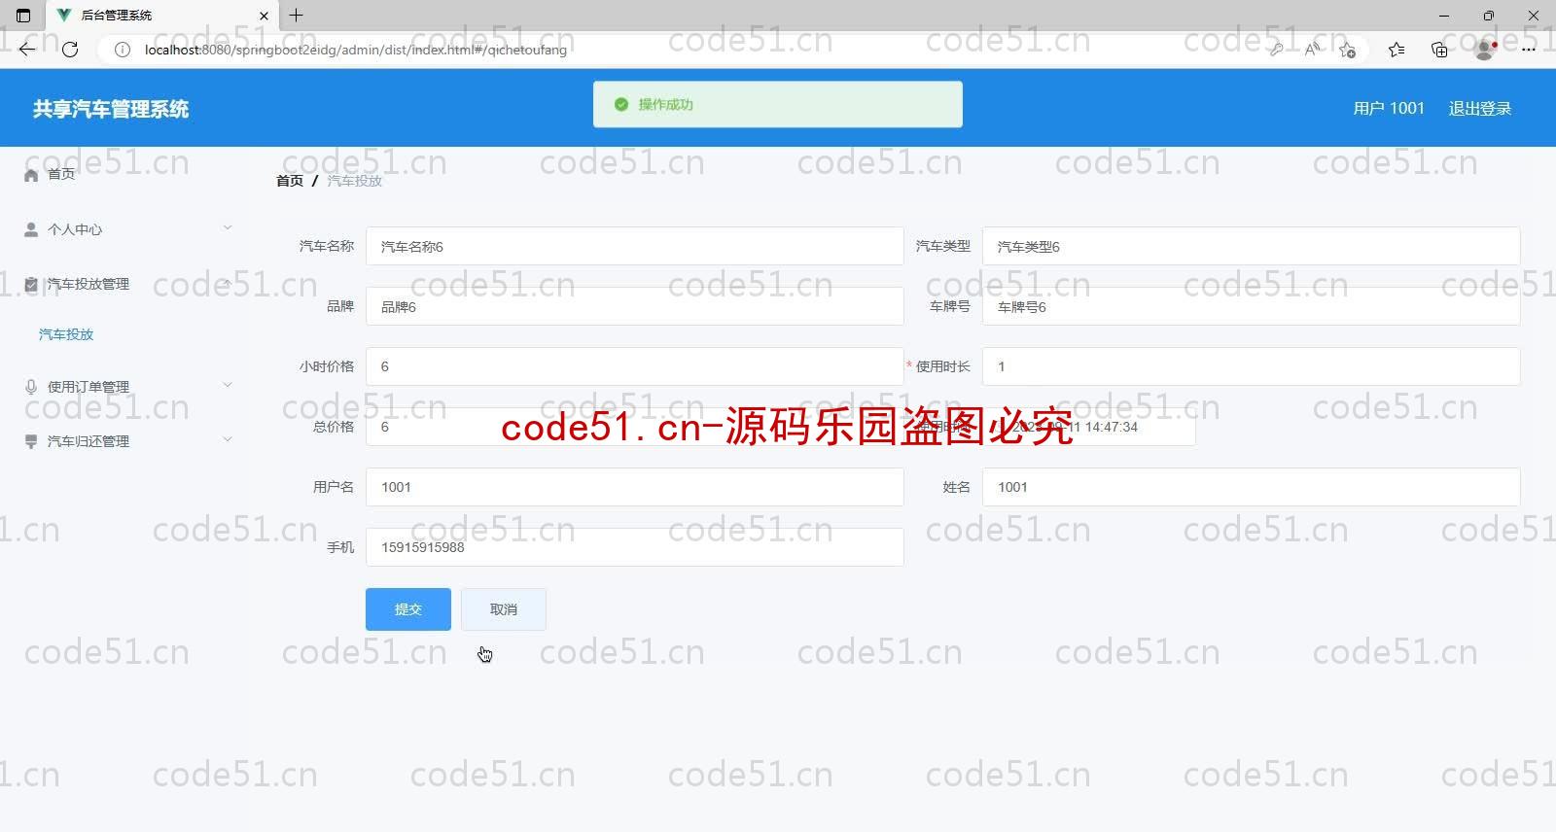Open the 使用时间 date-time picker field

[x=1089, y=428]
